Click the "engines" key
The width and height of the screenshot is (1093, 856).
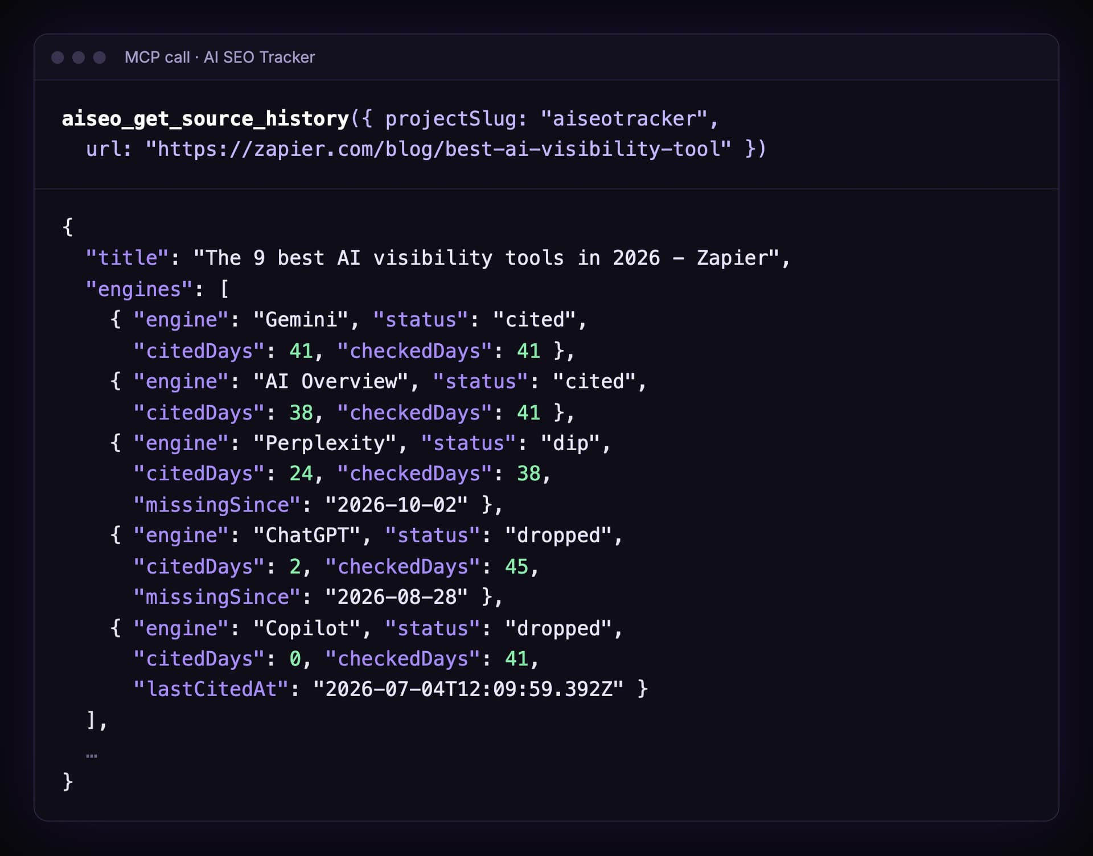coord(139,289)
